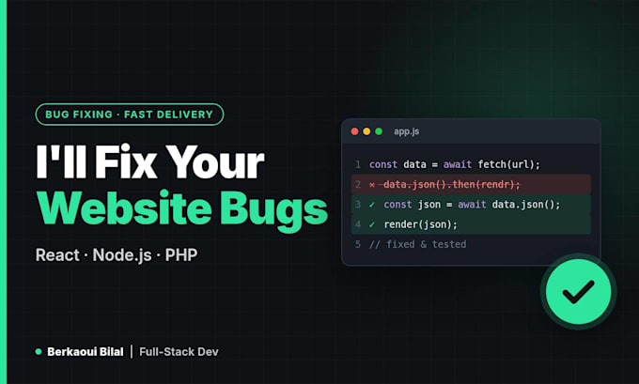Viewport: 639px width, 384px height.
Task: Click the name "Berkaoui Bilal"
Action: point(86,352)
